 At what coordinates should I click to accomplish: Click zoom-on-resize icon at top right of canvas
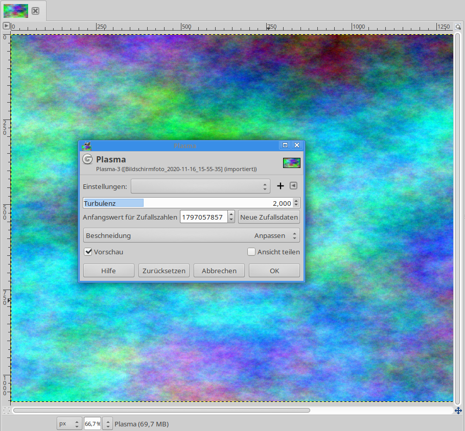click(x=458, y=26)
